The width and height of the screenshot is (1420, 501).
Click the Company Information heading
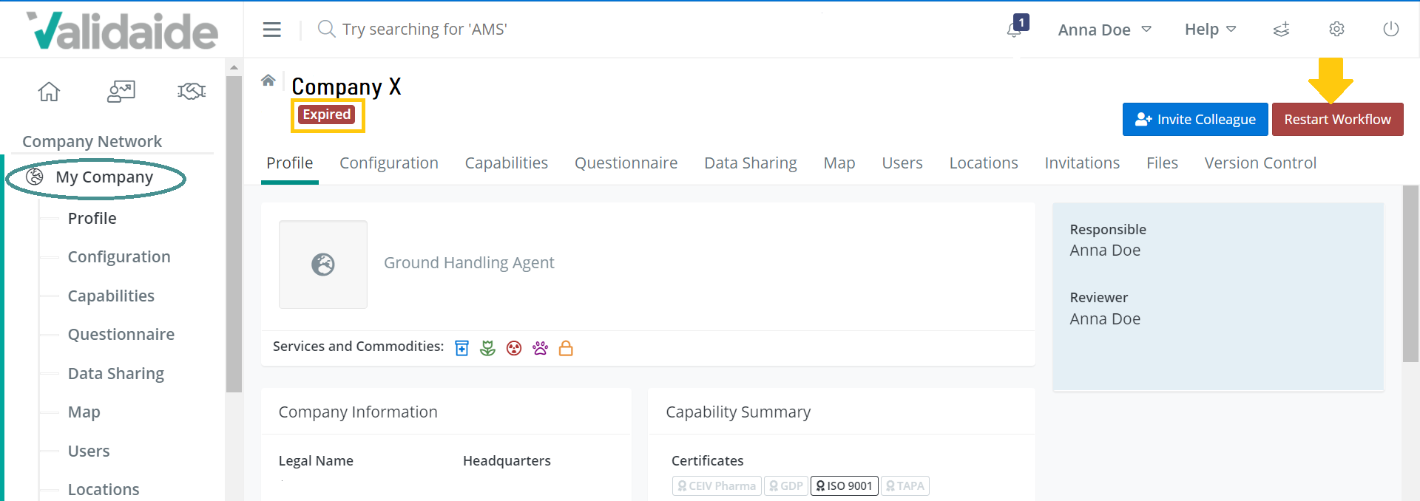click(358, 412)
